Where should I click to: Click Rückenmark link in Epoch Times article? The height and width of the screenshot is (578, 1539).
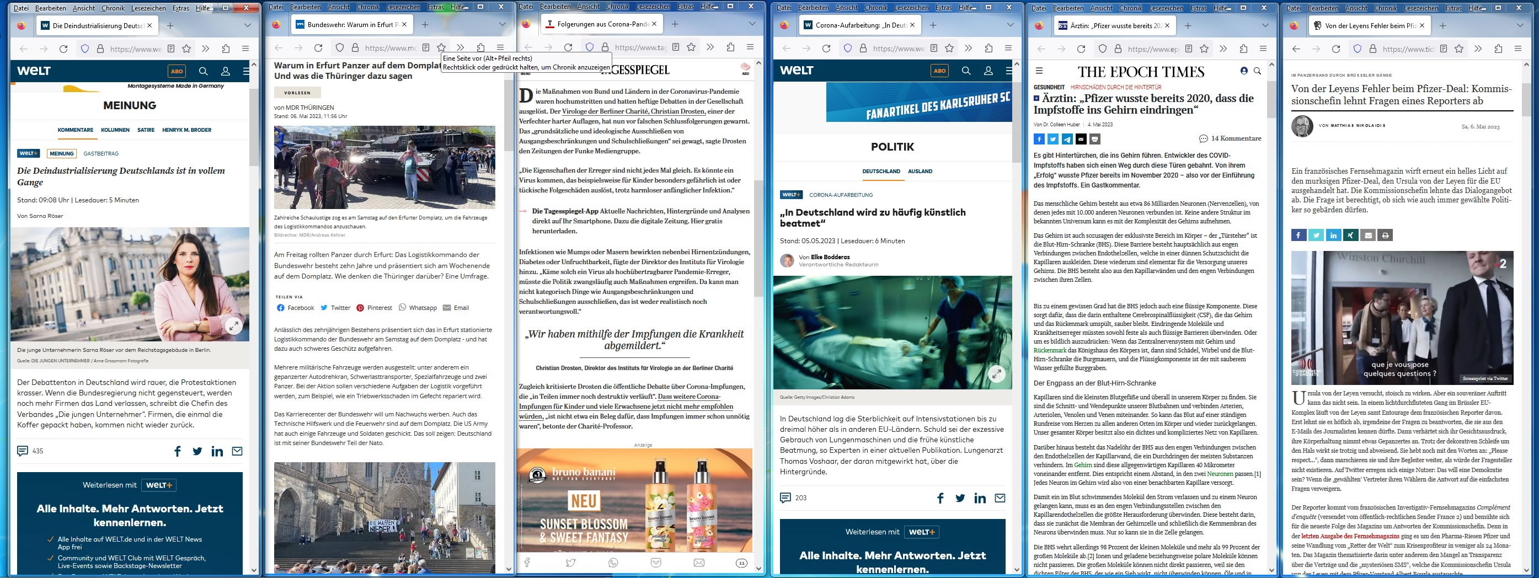[1050, 351]
